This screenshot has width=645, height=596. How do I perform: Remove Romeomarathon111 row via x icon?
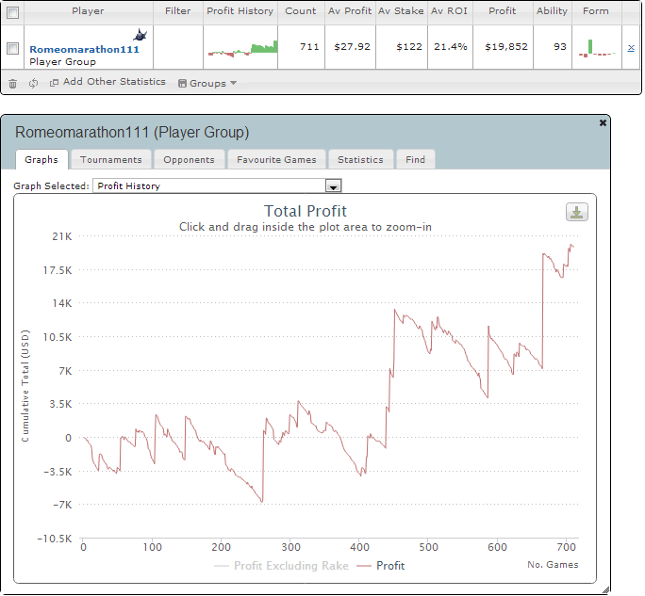(631, 48)
